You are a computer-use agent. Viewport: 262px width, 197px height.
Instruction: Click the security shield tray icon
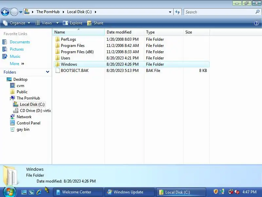pyautogui.click(x=215, y=191)
